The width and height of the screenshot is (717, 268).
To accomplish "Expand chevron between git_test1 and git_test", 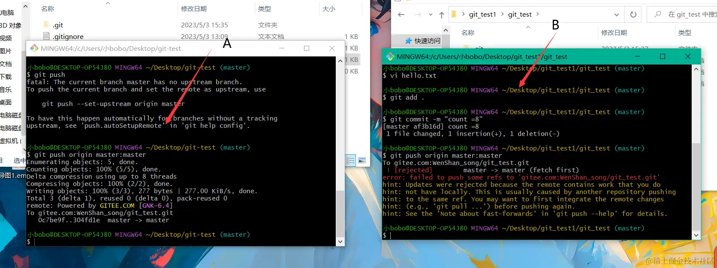I will [503, 15].
